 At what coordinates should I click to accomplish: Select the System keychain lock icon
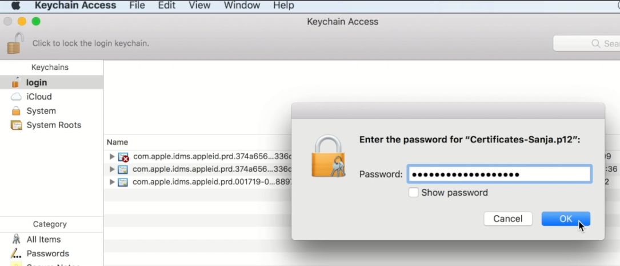pos(16,111)
